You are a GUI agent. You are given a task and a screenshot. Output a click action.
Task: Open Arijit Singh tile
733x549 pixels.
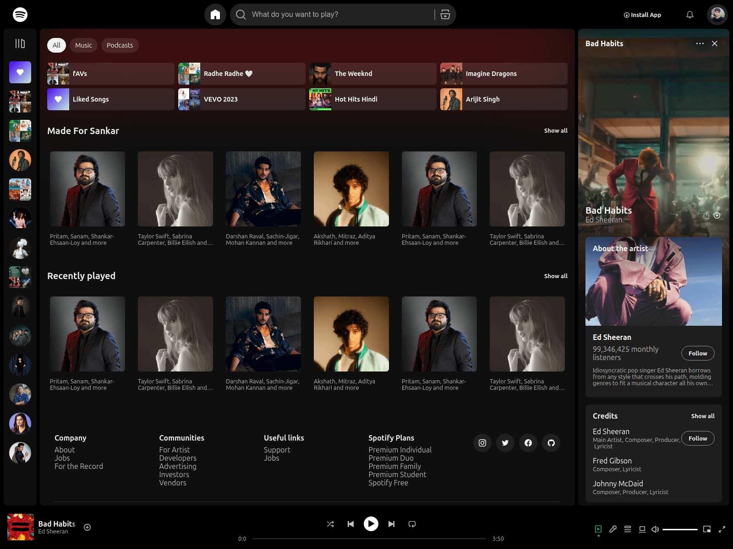[x=504, y=99]
